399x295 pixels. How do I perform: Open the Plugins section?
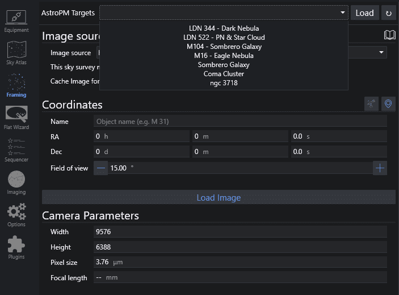(x=16, y=247)
